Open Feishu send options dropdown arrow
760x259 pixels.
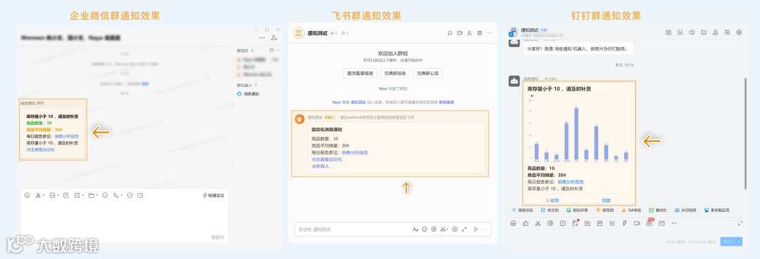(x=485, y=230)
